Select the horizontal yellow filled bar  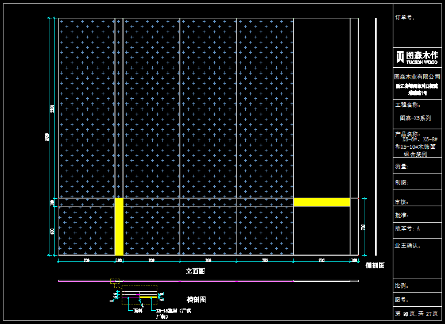[322, 202]
